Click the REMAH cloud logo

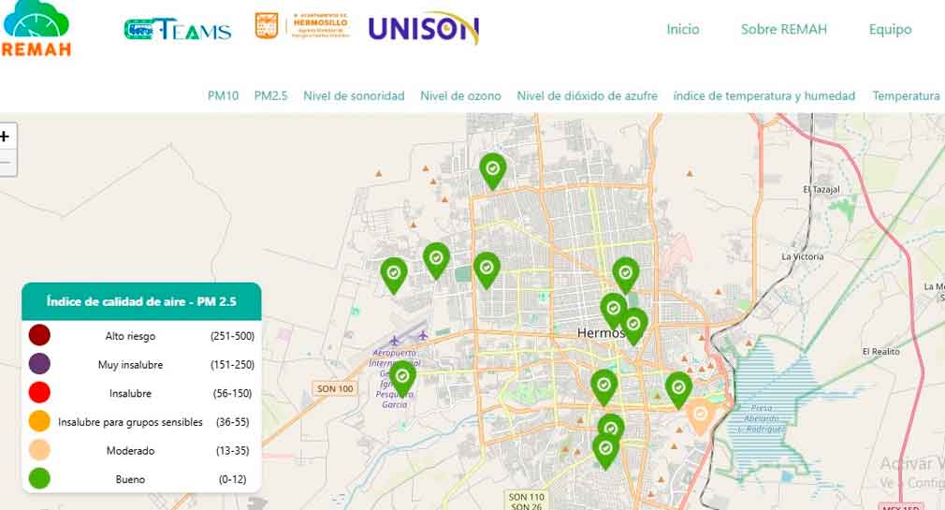36,28
